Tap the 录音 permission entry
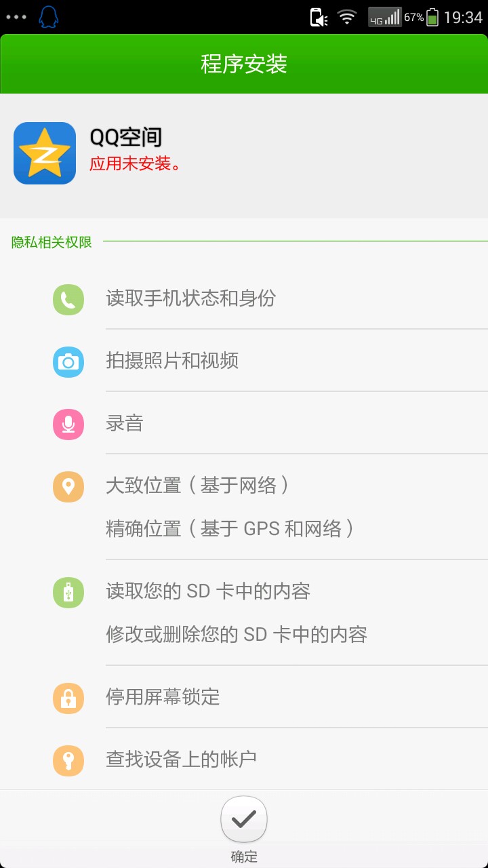Image resolution: width=488 pixels, height=868 pixels. [x=125, y=424]
